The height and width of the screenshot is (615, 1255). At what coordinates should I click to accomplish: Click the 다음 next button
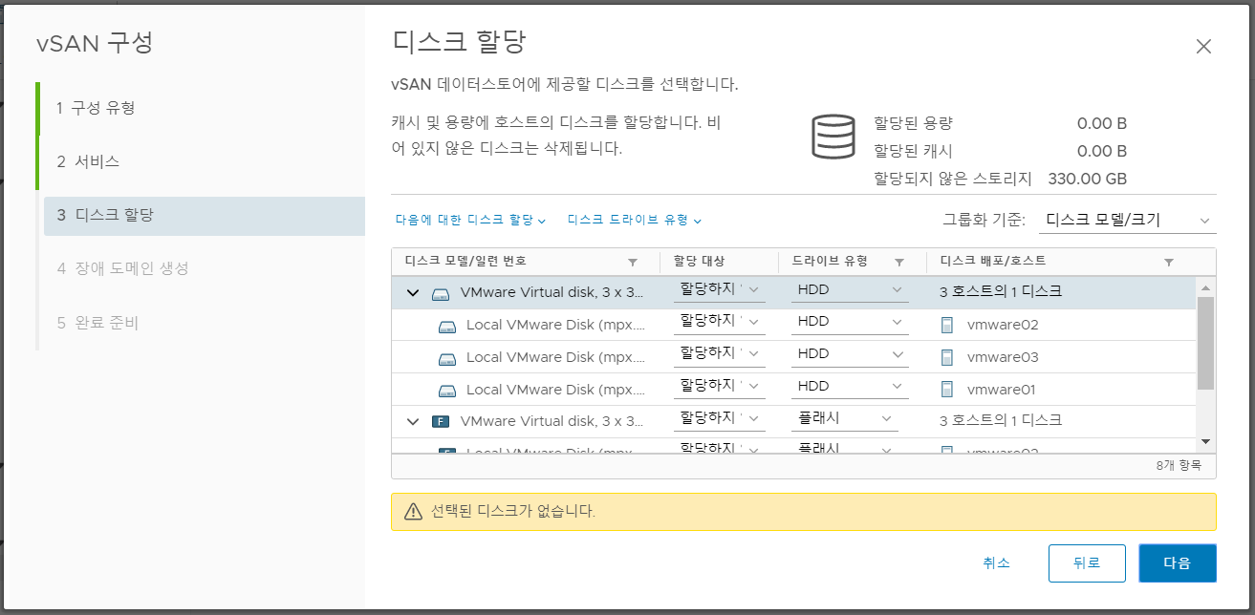coord(1178,563)
